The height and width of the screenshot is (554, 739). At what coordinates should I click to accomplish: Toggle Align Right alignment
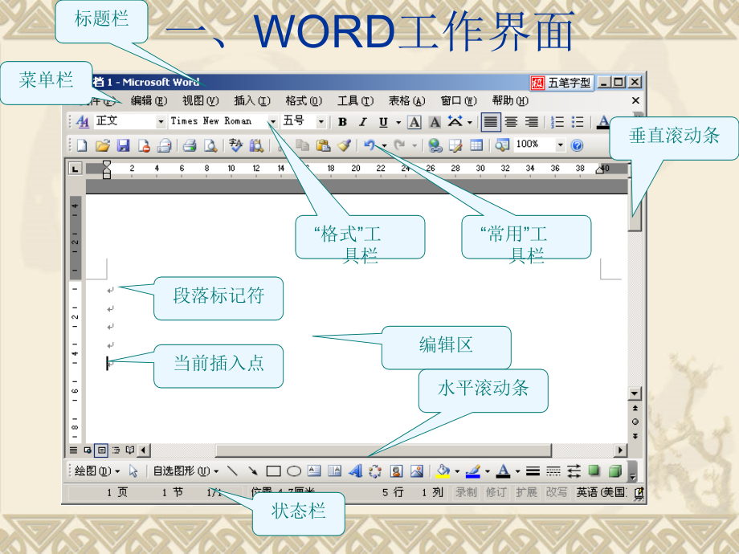pyautogui.click(x=532, y=122)
